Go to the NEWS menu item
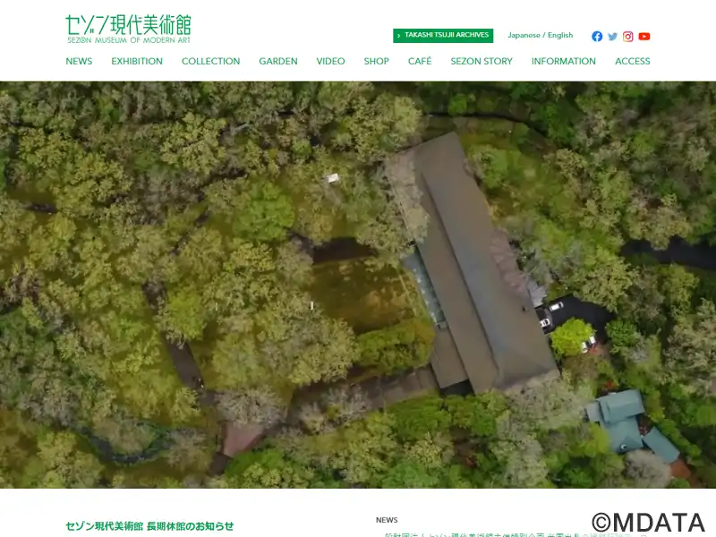 [79, 61]
